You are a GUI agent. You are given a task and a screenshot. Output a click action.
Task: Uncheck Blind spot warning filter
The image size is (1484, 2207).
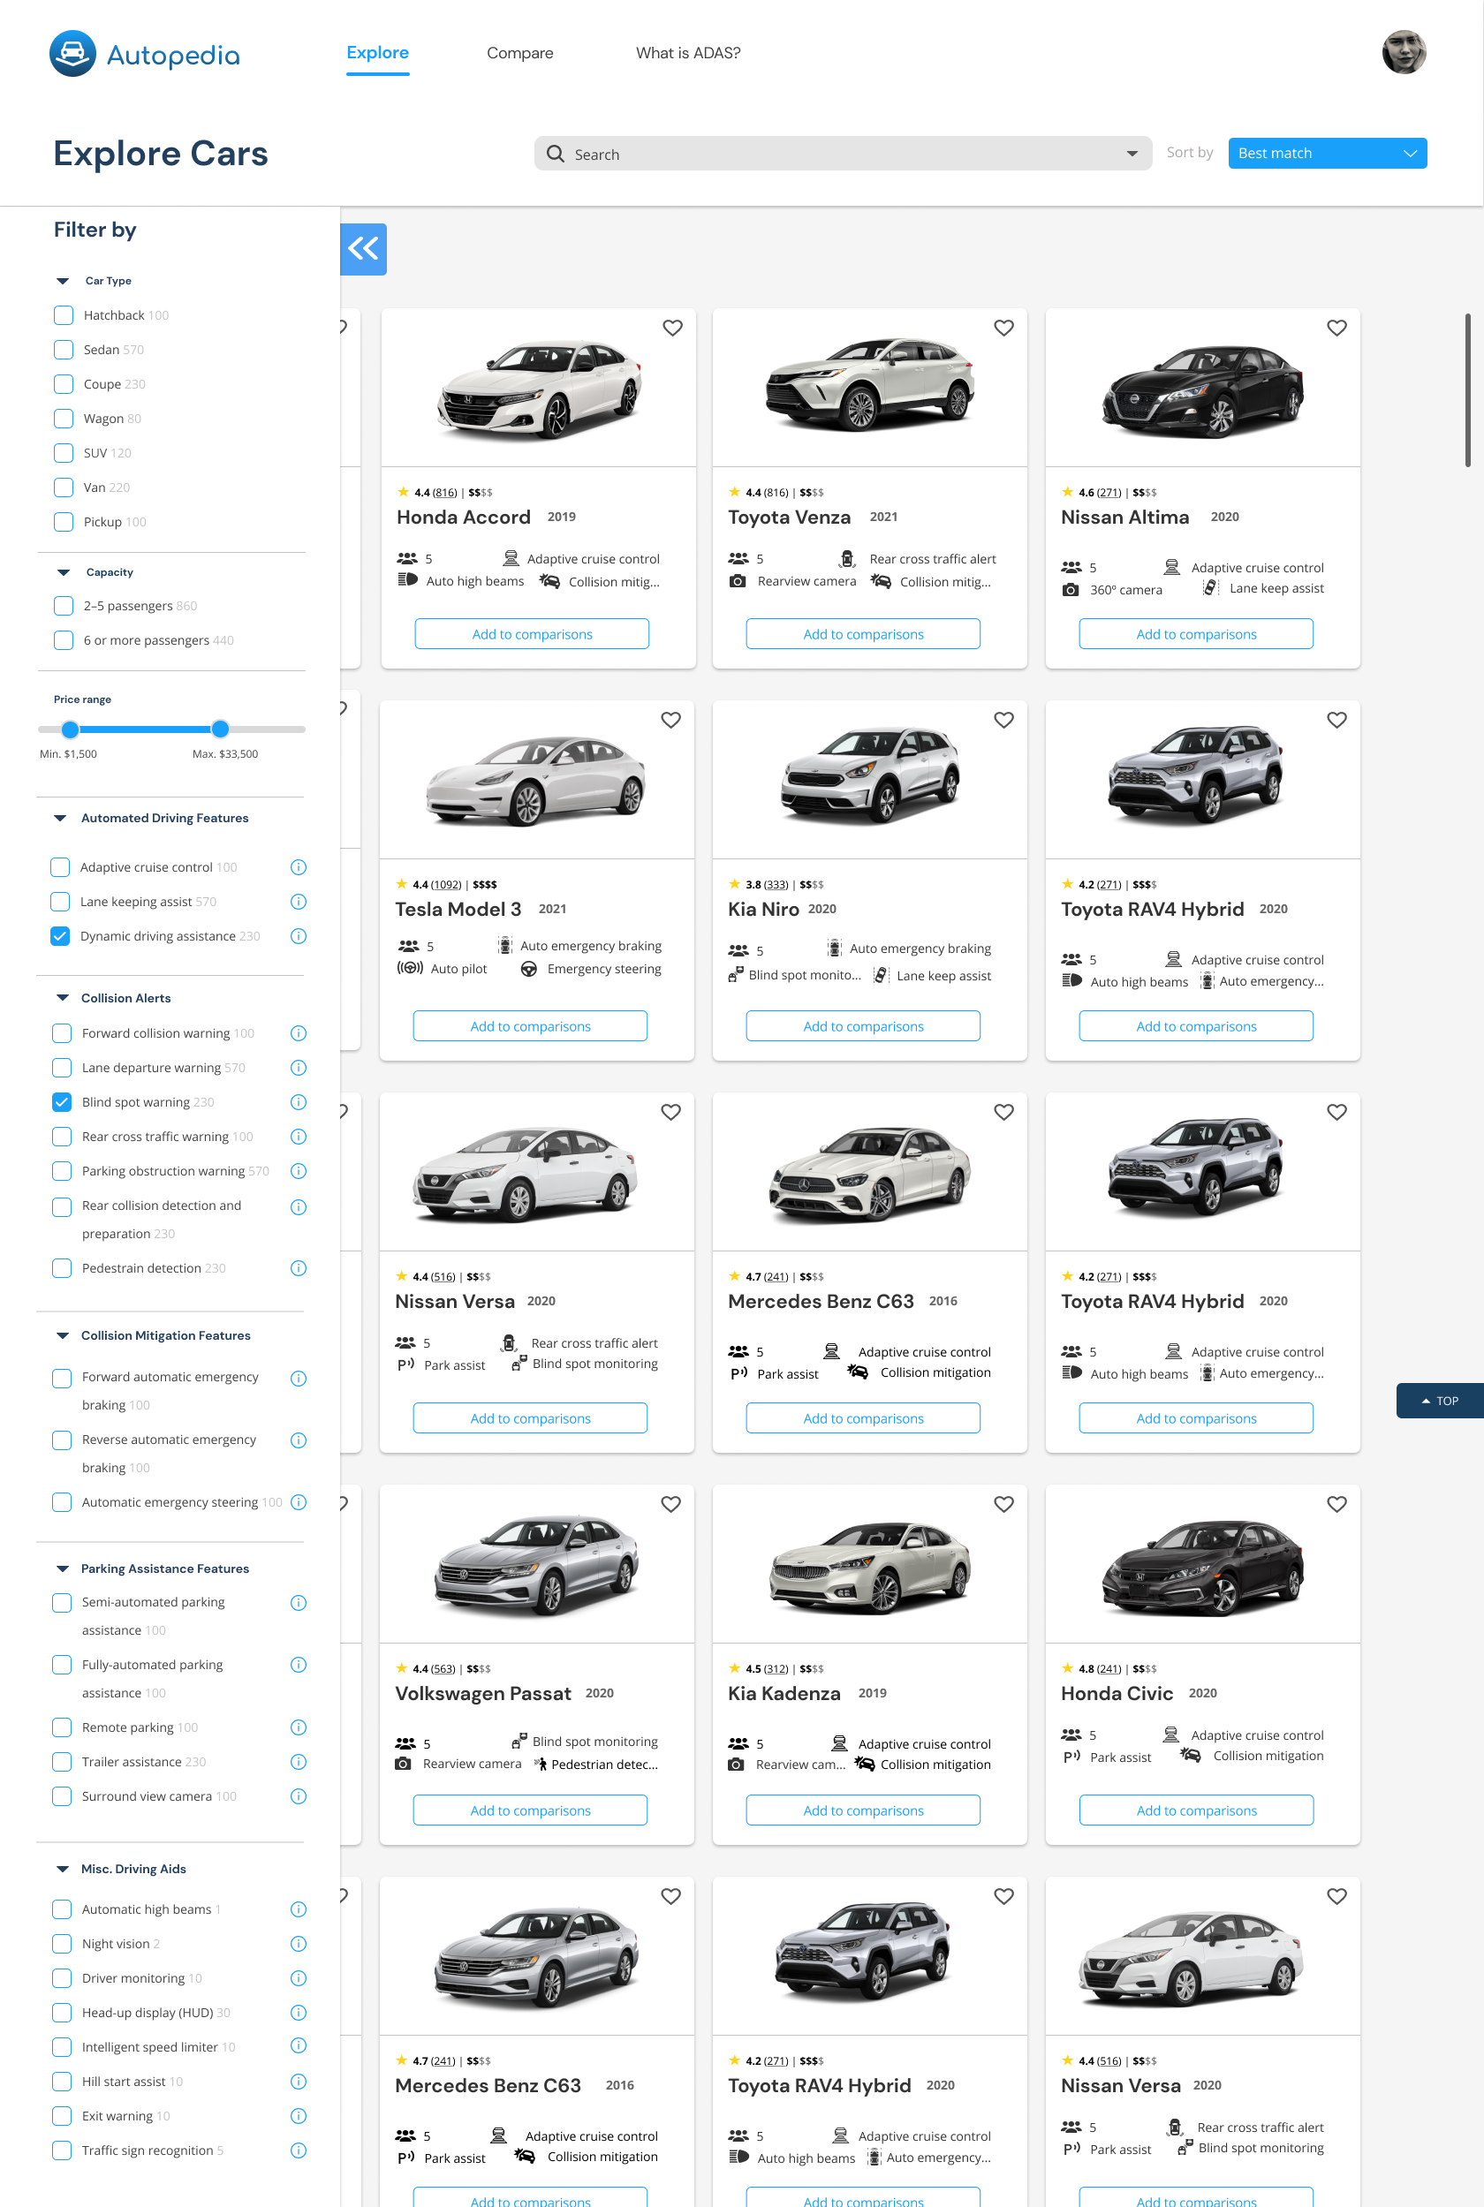[x=62, y=1102]
